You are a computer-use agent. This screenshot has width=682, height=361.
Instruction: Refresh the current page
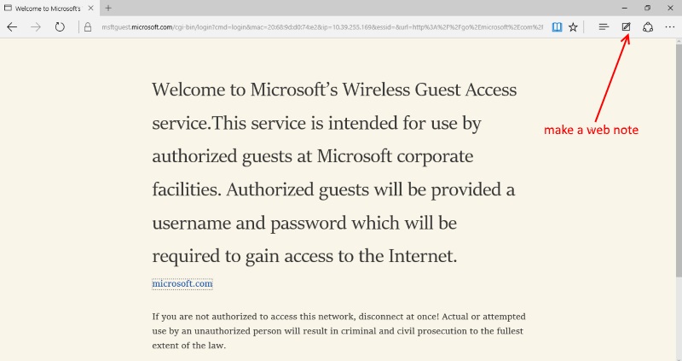tap(60, 26)
